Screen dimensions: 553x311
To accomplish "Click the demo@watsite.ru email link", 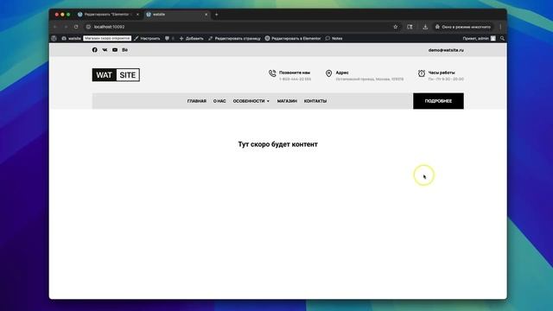I will 446,50.
